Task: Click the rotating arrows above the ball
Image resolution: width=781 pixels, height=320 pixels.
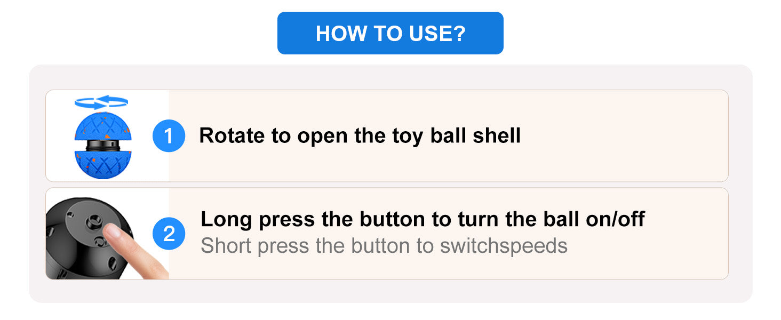Action: [x=101, y=102]
